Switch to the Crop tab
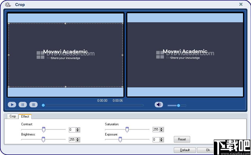The width and height of the screenshot is (251, 155). click(13, 116)
